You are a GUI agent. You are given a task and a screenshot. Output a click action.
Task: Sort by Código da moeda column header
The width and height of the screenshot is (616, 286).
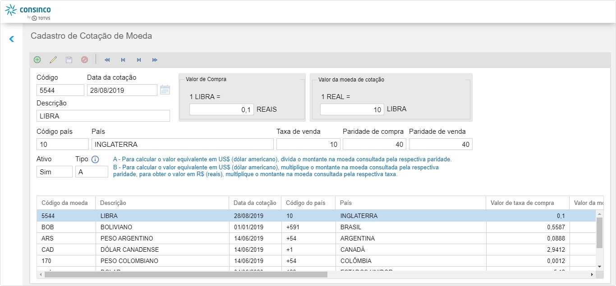(66, 203)
